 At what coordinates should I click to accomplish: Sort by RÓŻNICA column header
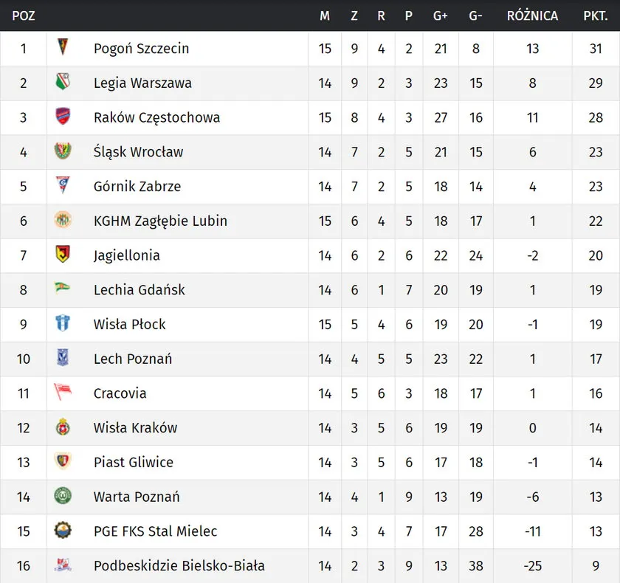tap(532, 15)
